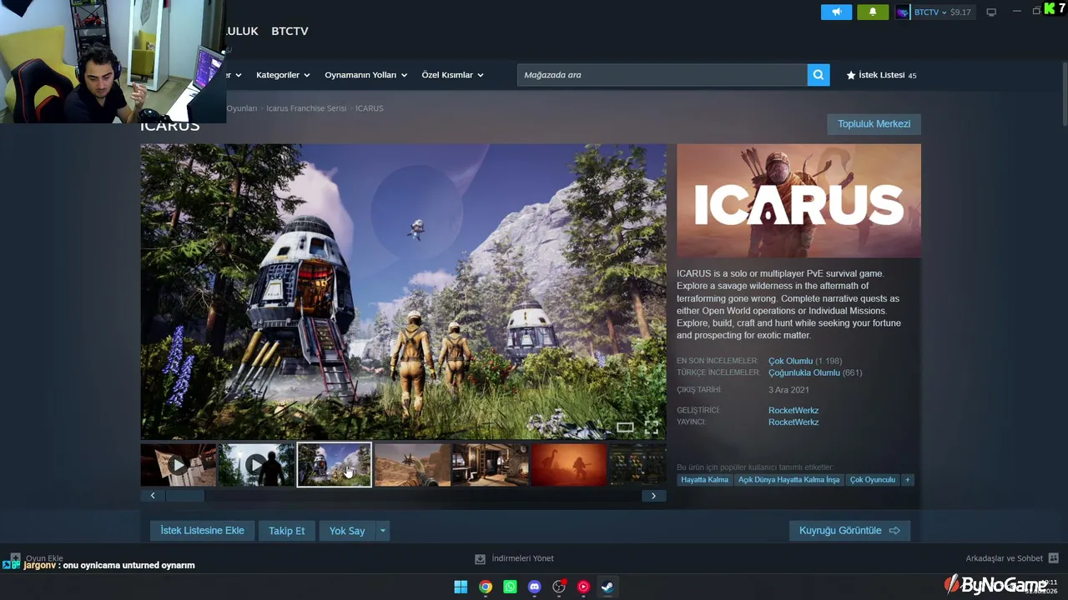
Task: Open the BTCTV top menu item
Action: coord(290,31)
